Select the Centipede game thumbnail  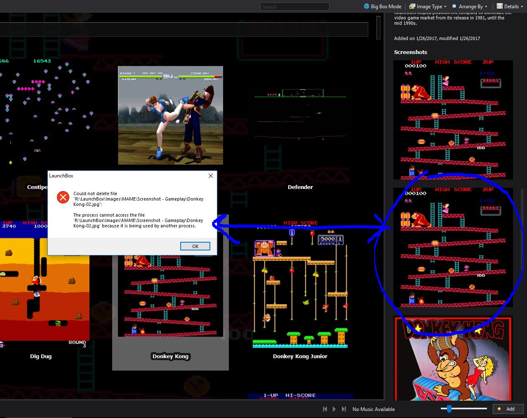point(46,111)
